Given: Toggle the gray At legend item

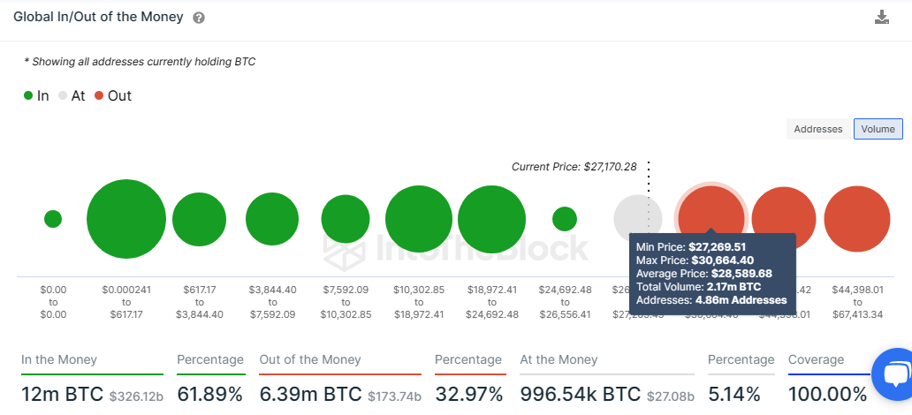Looking at the screenshot, I should tap(72, 96).
